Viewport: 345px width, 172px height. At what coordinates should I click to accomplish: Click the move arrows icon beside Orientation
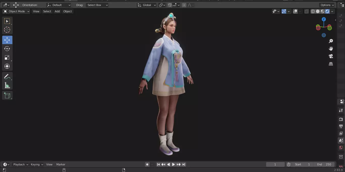pyautogui.click(x=16, y=5)
